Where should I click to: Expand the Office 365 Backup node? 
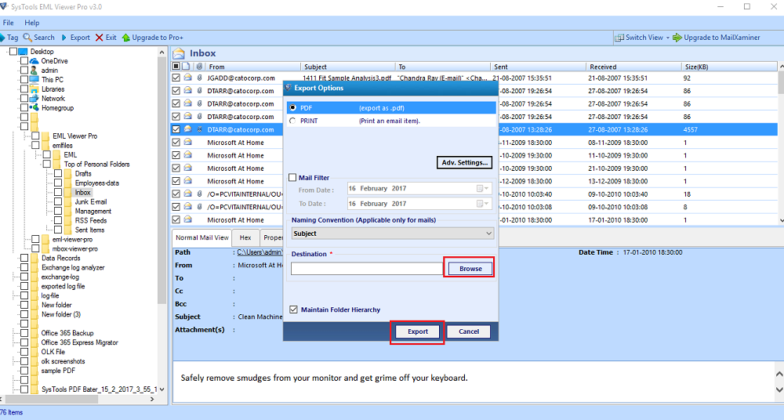18,333
